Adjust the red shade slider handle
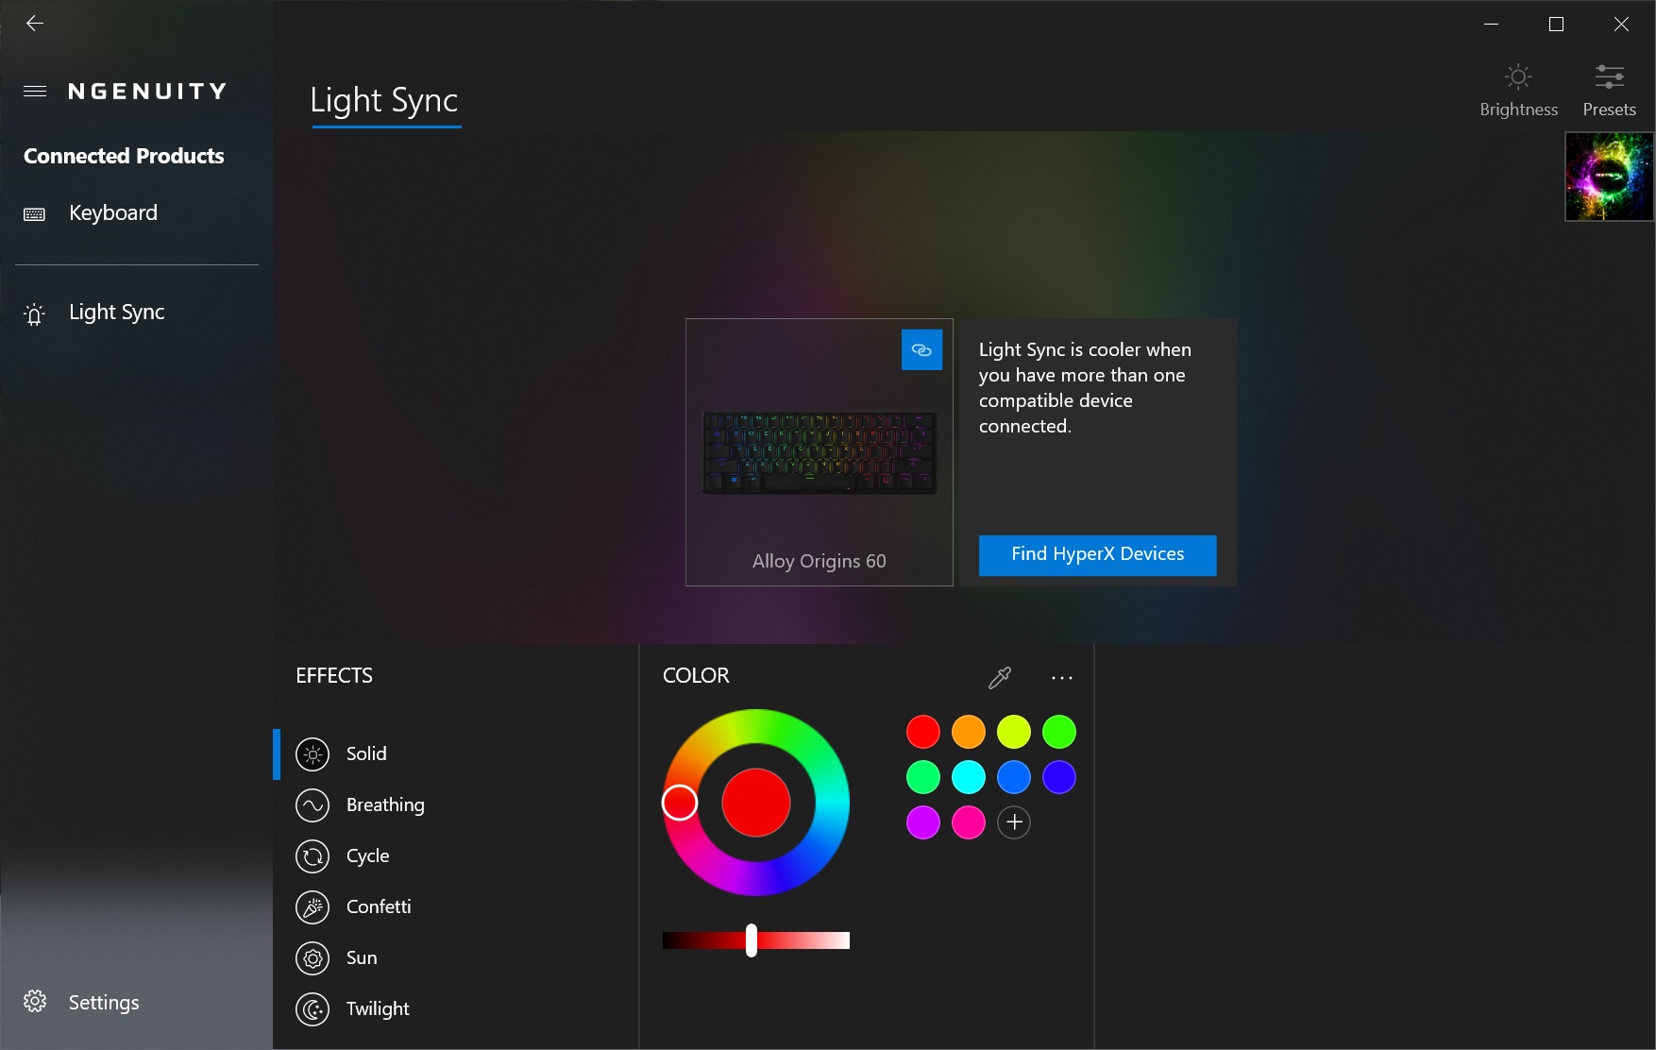 tap(752, 940)
